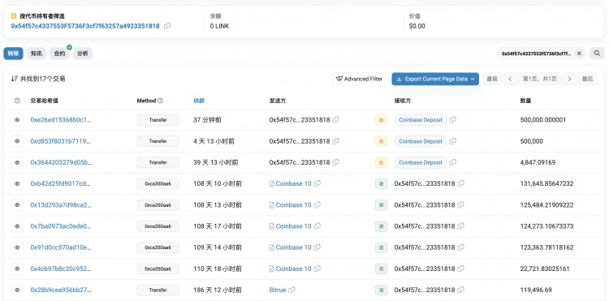
Task: Copy receiver address in 124,273.10673373 row
Action: pyautogui.click(x=460, y=226)
